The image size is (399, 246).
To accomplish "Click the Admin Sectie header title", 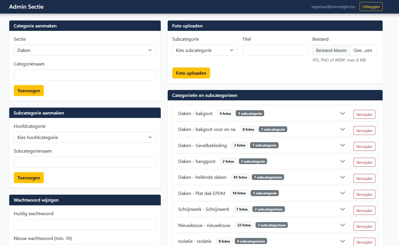I will tap(26, 7).
